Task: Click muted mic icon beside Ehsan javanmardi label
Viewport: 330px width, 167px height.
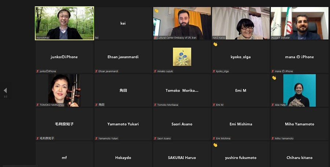Action: (96, 71)
